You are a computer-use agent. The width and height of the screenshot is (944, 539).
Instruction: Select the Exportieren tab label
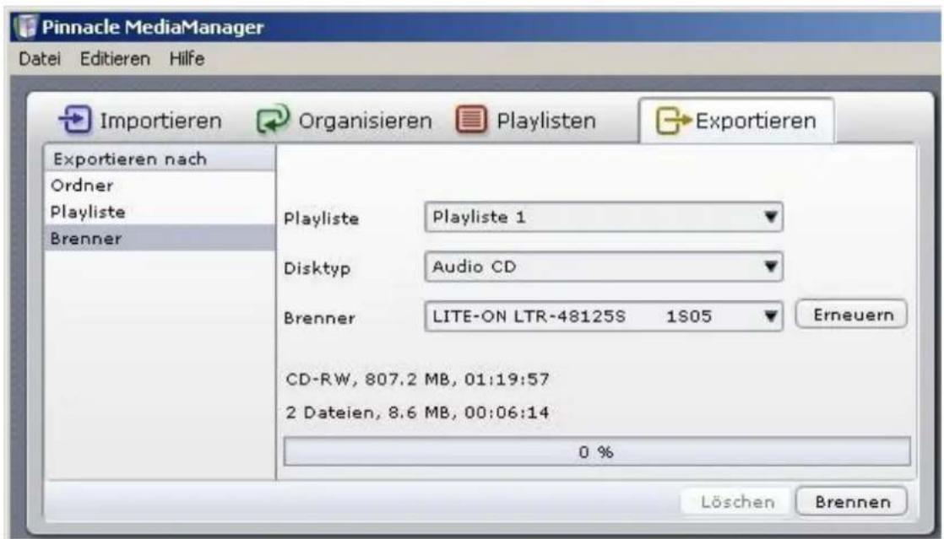tap(756, 121)
